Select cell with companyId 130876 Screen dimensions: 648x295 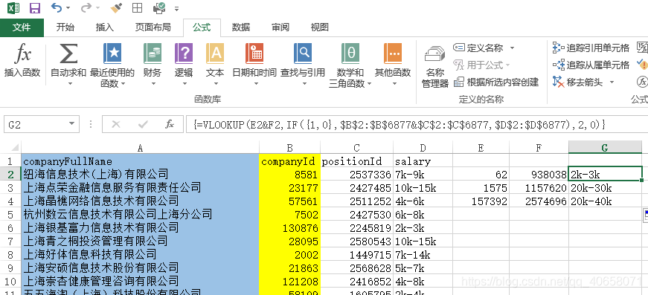[x=289, y=227]
